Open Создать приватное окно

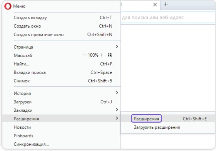[39, 35]
